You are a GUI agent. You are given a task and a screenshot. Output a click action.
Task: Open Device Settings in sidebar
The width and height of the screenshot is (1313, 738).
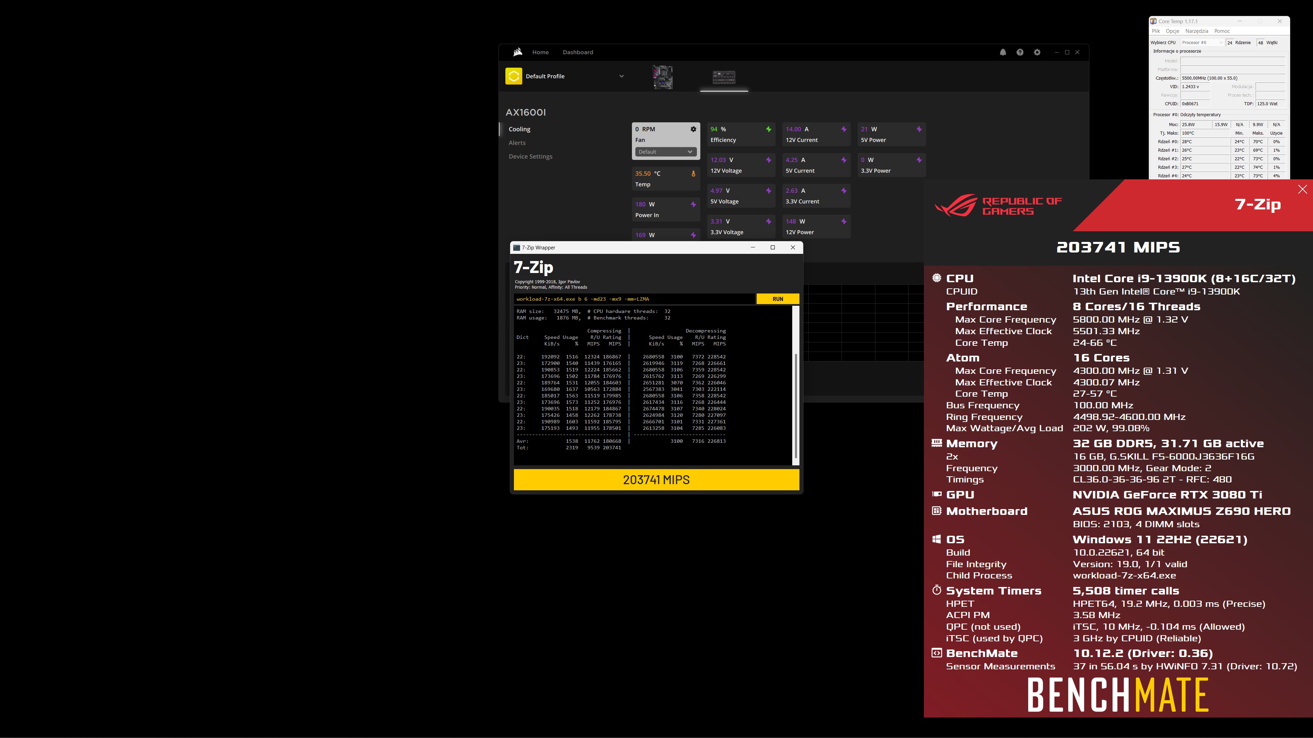coord(530,156)
